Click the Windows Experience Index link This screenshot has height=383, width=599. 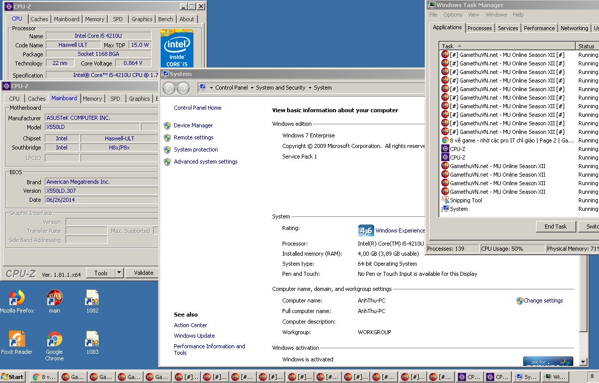click(400, 231)
